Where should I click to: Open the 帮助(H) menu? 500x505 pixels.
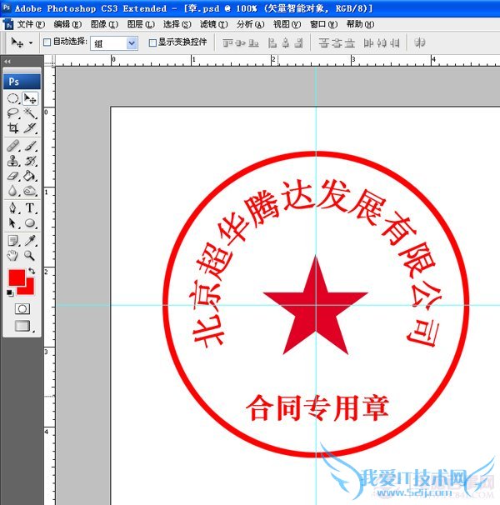coord(360,24)
